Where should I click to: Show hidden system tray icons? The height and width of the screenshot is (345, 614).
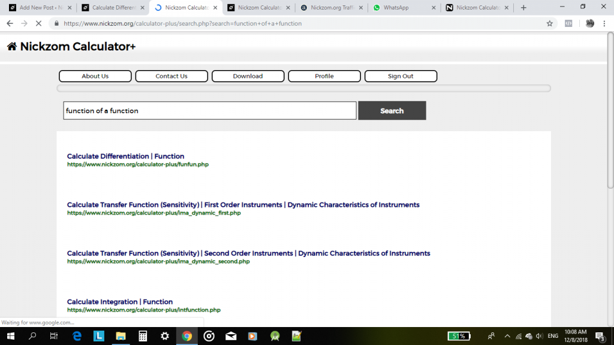coord(507,336)
